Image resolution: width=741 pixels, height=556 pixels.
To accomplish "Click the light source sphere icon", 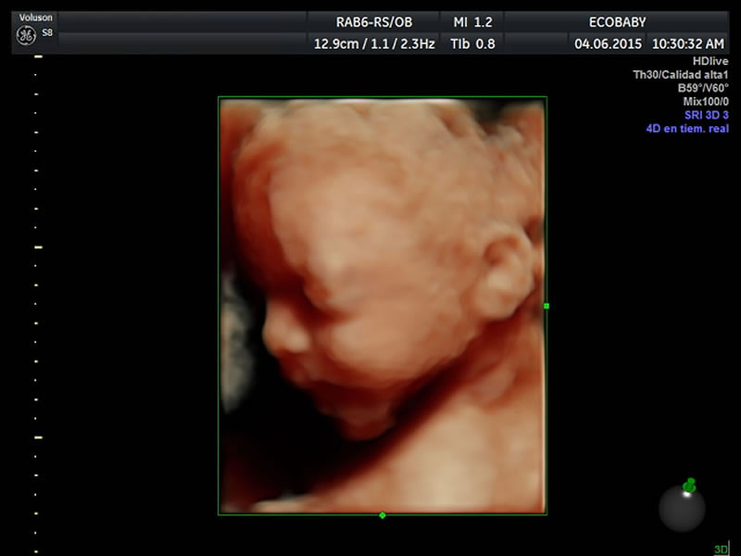I will point(681,508).
